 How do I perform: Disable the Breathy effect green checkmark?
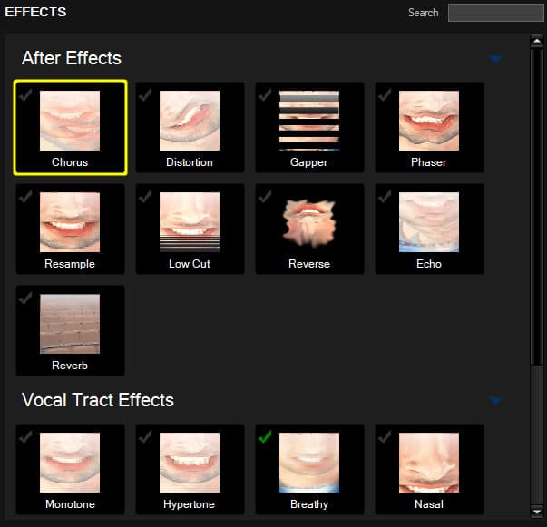point(265,437)
